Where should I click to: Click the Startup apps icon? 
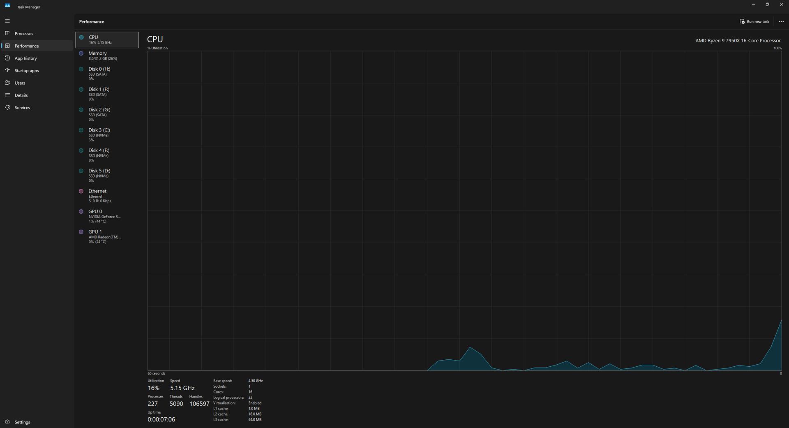tap(7, 70)
